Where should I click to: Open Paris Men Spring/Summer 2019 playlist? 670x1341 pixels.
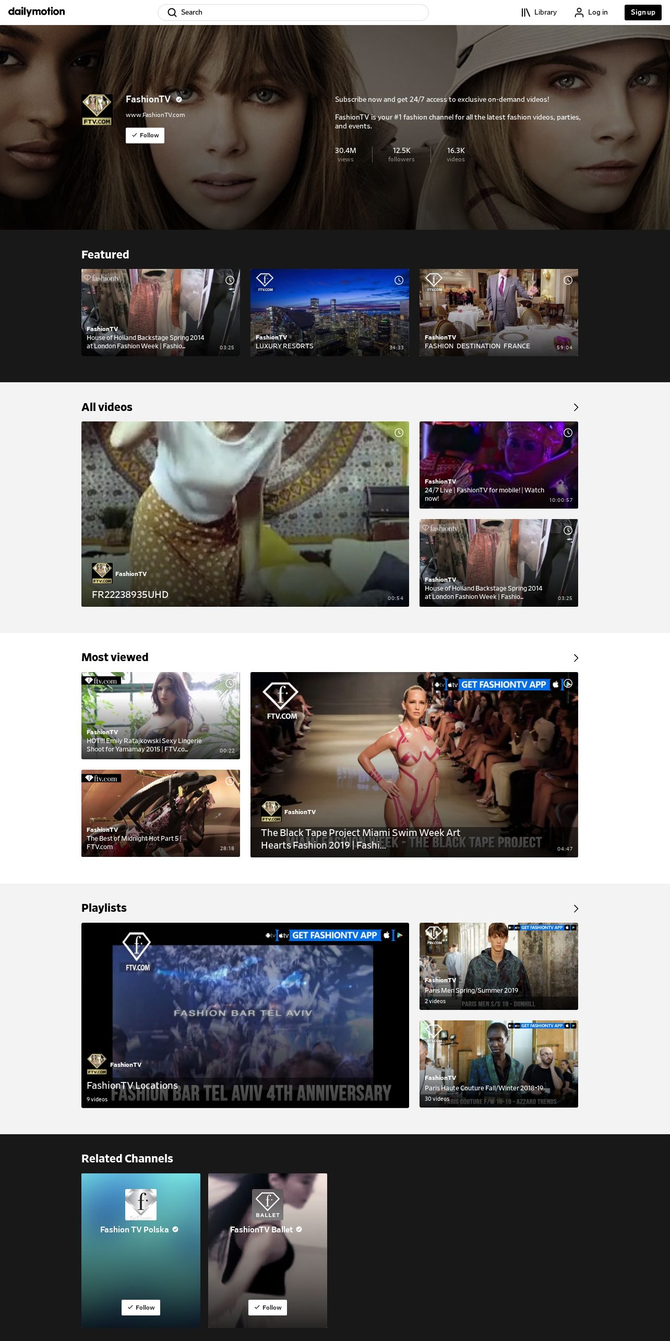pos(499,966)
